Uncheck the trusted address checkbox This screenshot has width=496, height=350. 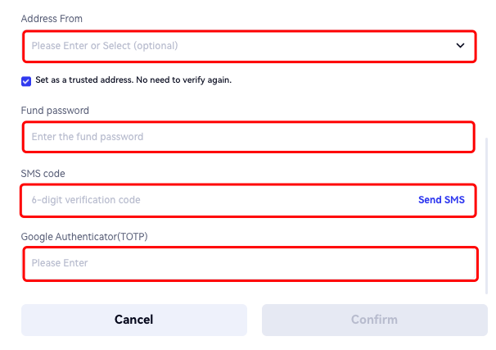[x=27, y=80]
